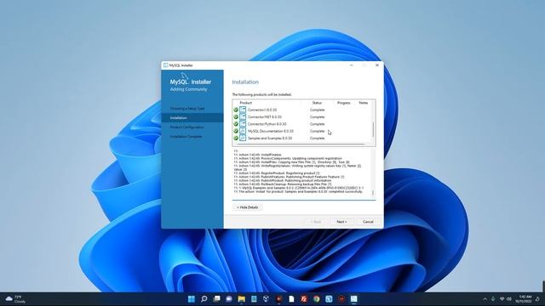Screen dimensions: 545x306
Task: Open Google Chrome from the taskbar
Action: [316, 299]
